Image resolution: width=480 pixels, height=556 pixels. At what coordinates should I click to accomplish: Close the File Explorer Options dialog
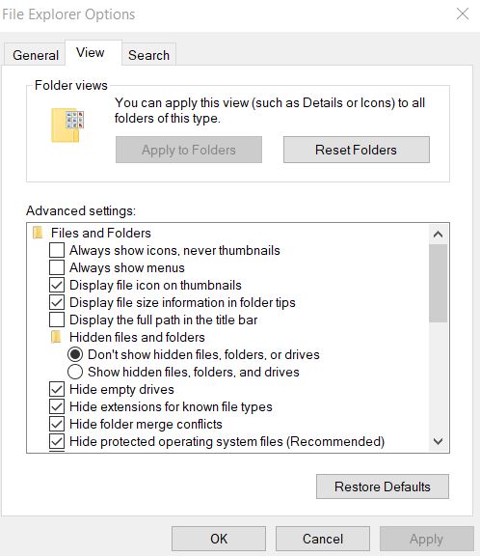(x=463, y=14)
